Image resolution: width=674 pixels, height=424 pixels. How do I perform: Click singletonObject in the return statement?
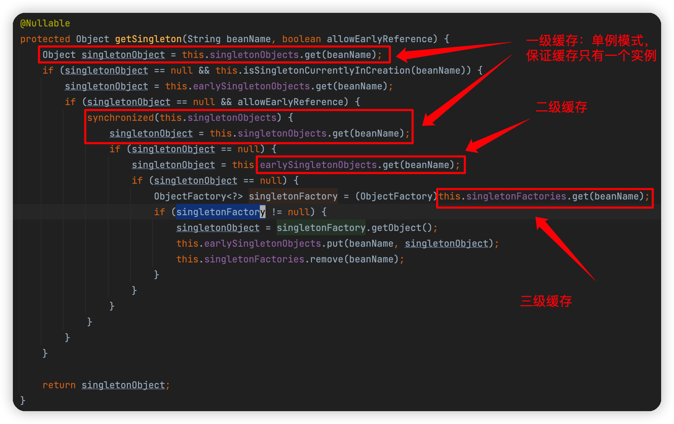click(123, 385)
